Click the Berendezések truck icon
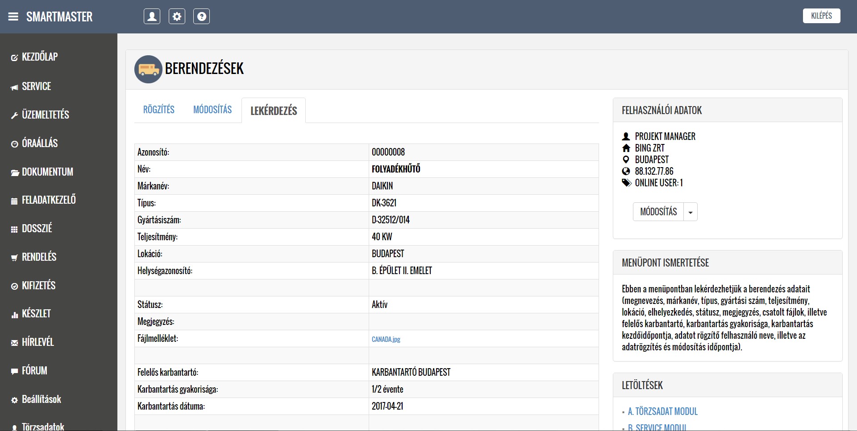This screenshot has width=857, height=431. 148,69
